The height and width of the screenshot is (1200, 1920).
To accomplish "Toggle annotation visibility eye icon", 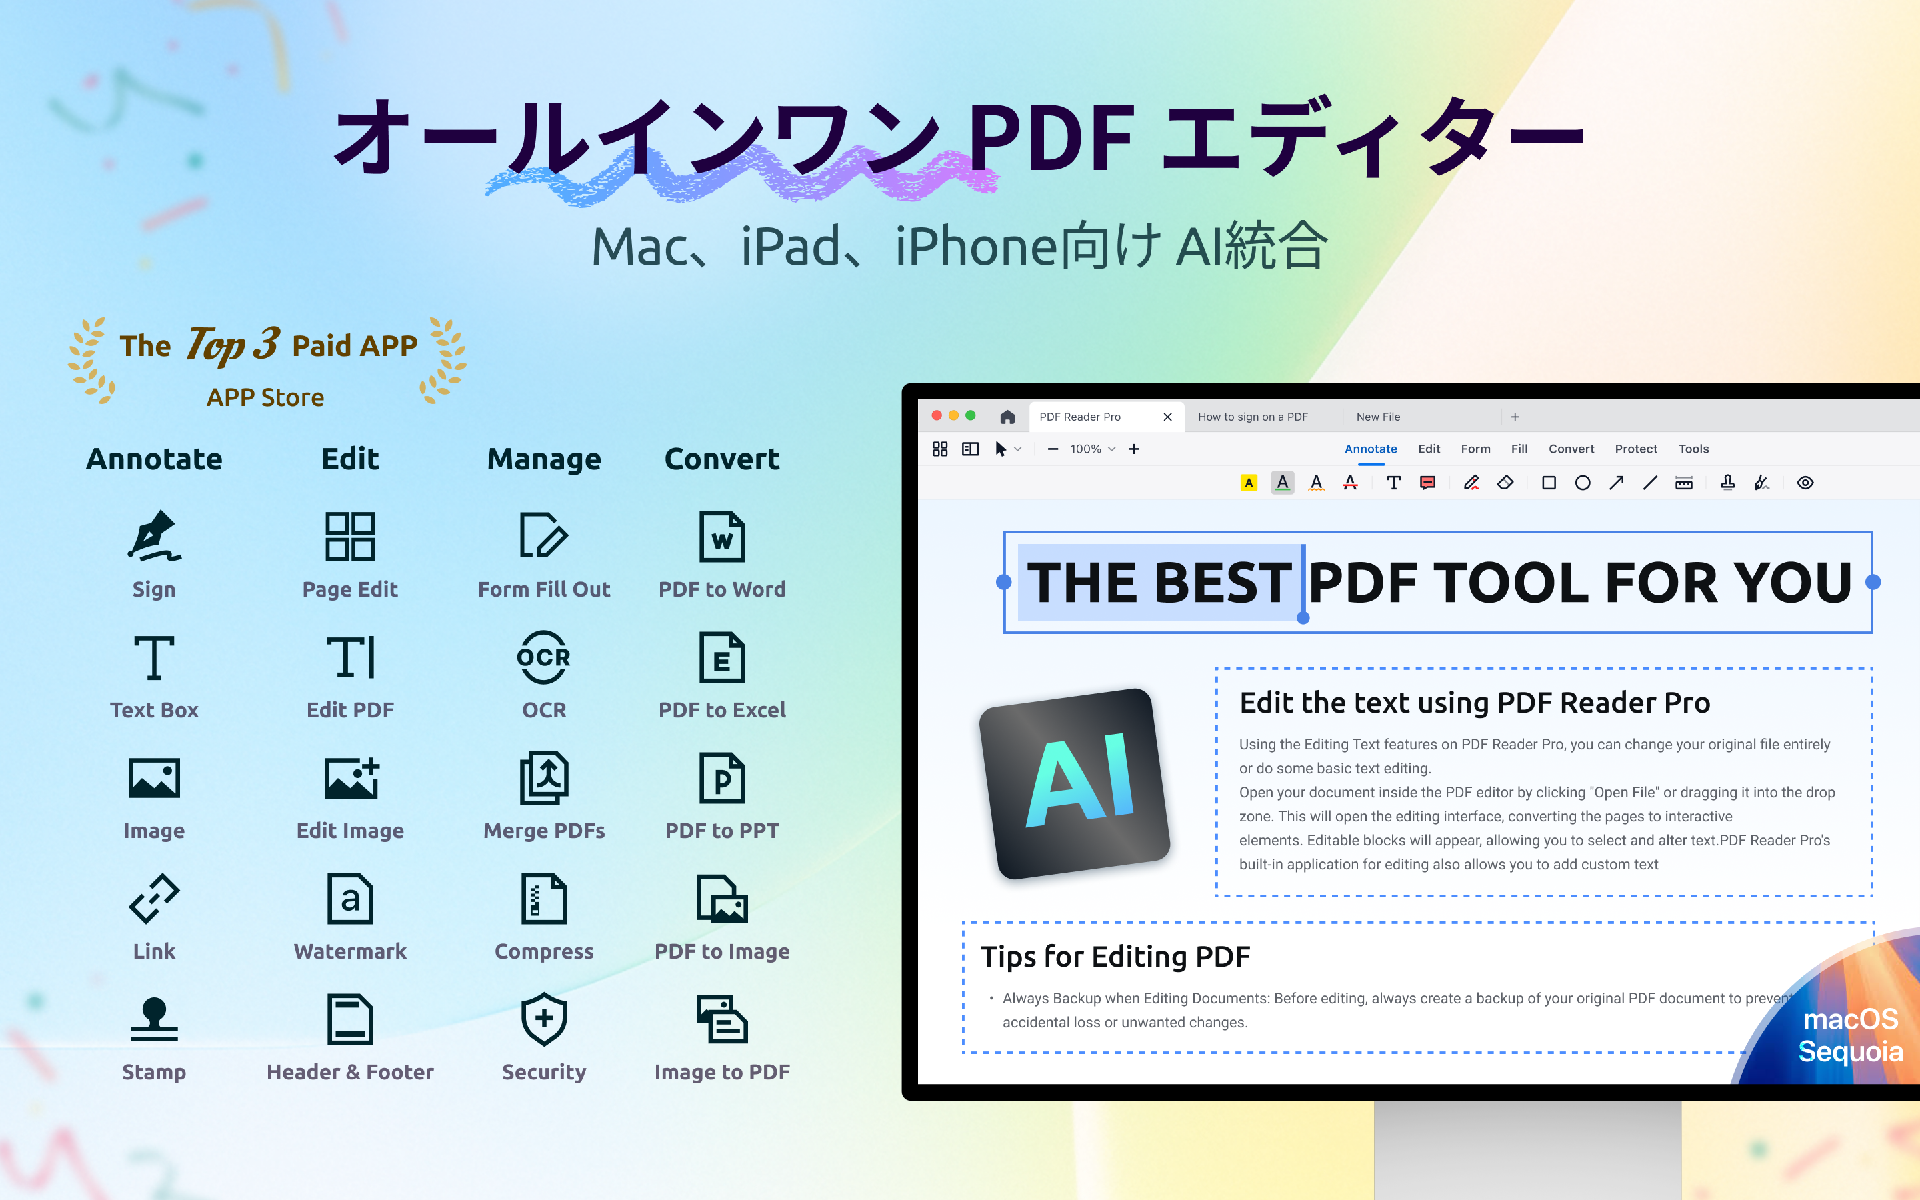I will 1805,483.
